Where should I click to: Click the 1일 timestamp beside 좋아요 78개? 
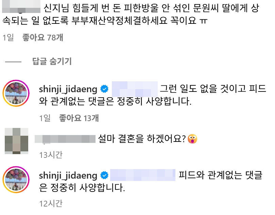[8, 37]
